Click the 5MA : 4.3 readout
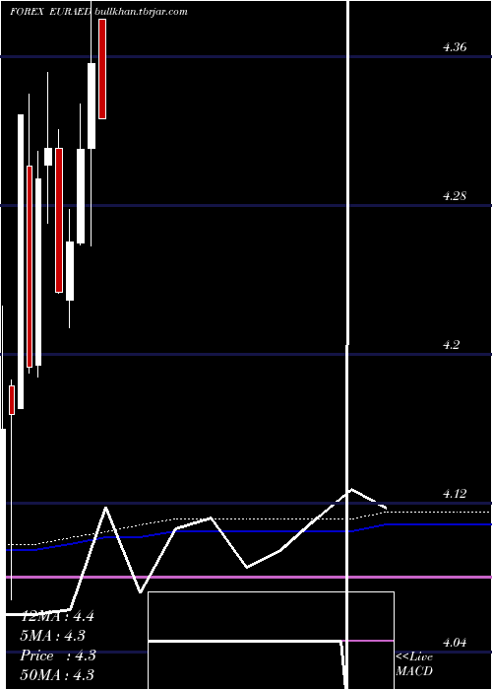 coord(53,636)
